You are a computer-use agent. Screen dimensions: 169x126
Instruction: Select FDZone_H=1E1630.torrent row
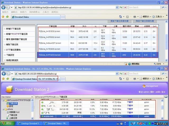pyautogui.click(x=98, y=31)
